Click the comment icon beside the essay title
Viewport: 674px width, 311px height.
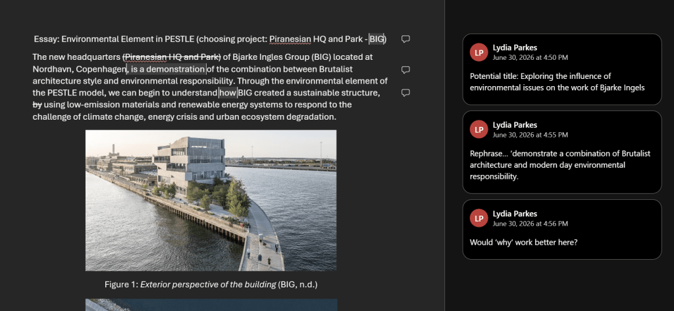[405, 39]
